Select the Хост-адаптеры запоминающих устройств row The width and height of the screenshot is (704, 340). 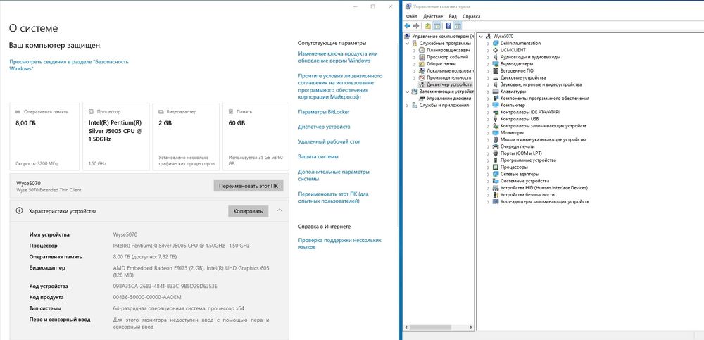tap(544, 201)
